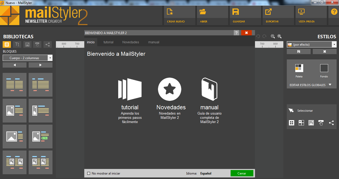Close the welcome dialog with red X

tap(246, 33)
